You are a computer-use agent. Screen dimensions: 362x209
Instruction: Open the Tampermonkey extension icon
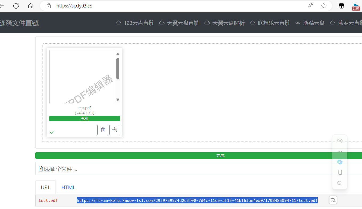(341, 6)
